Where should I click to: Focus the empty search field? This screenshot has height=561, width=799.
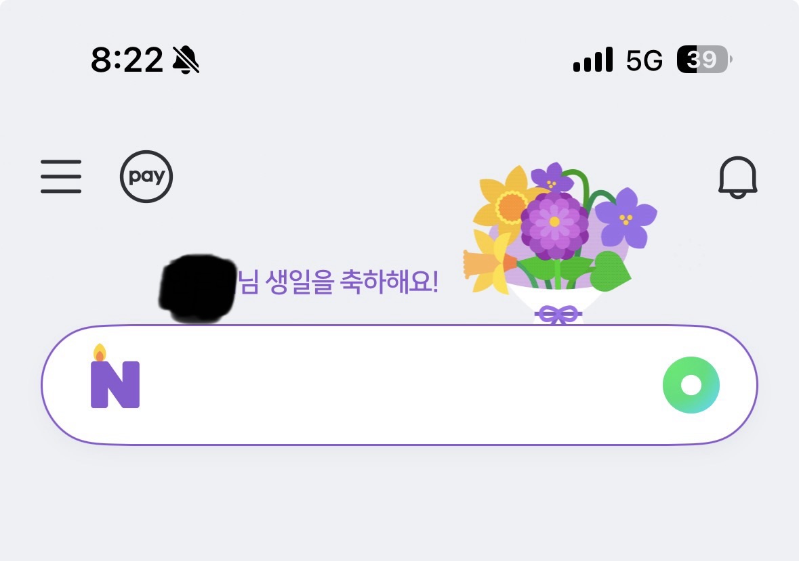click(x=399, y=385)
